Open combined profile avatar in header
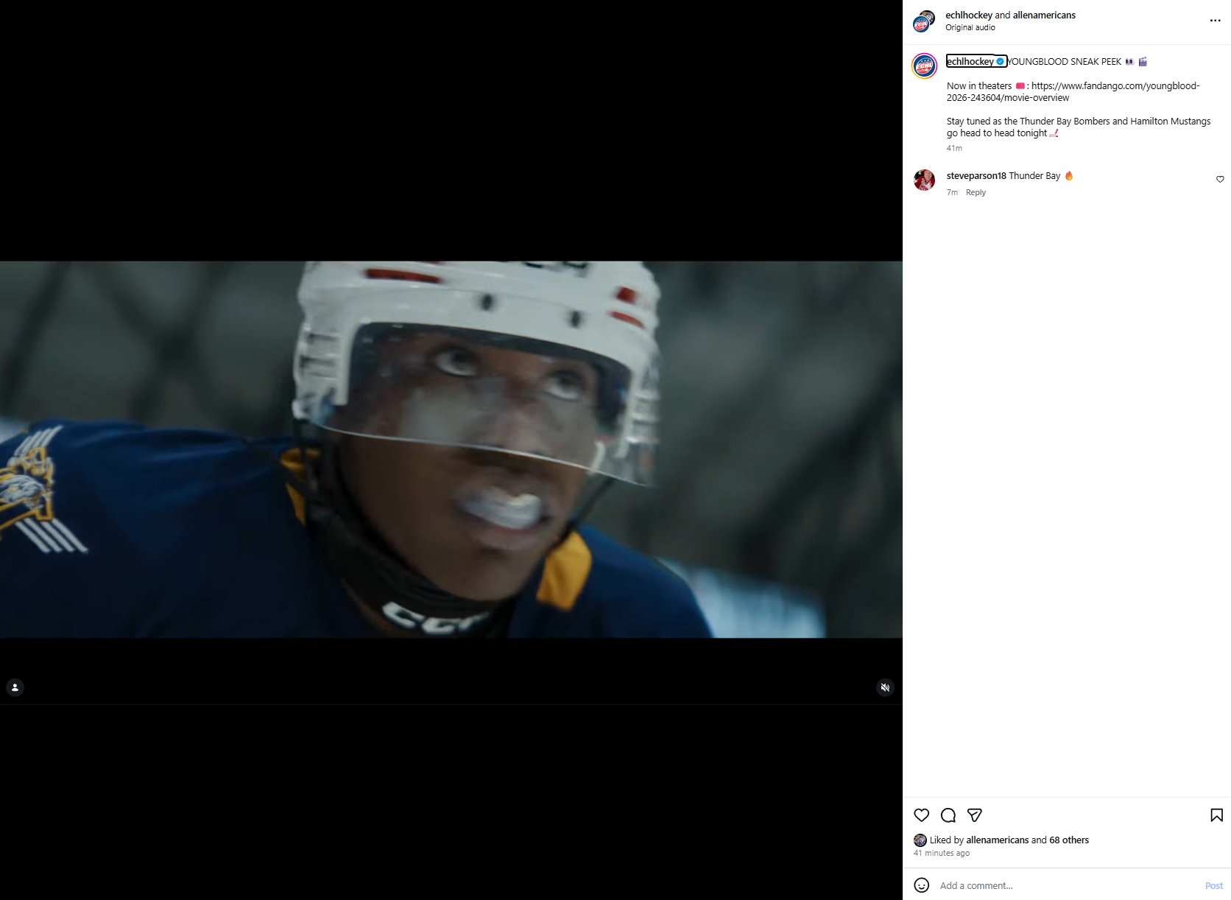 click(925, 21)
